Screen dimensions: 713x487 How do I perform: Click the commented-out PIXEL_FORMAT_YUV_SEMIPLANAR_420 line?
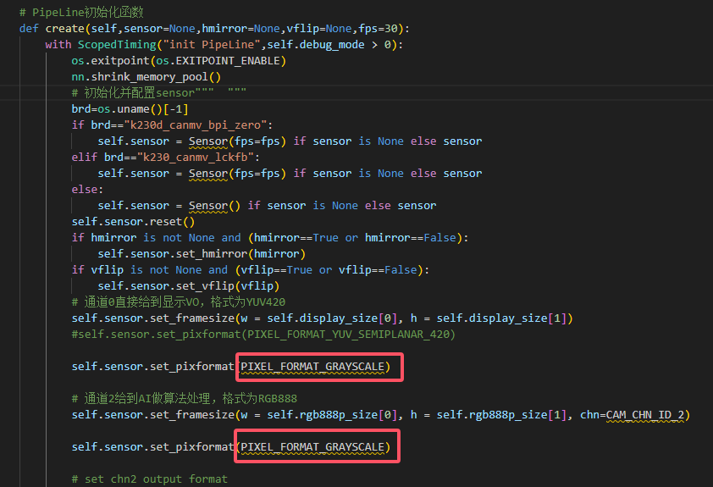[x=263, y=334]
